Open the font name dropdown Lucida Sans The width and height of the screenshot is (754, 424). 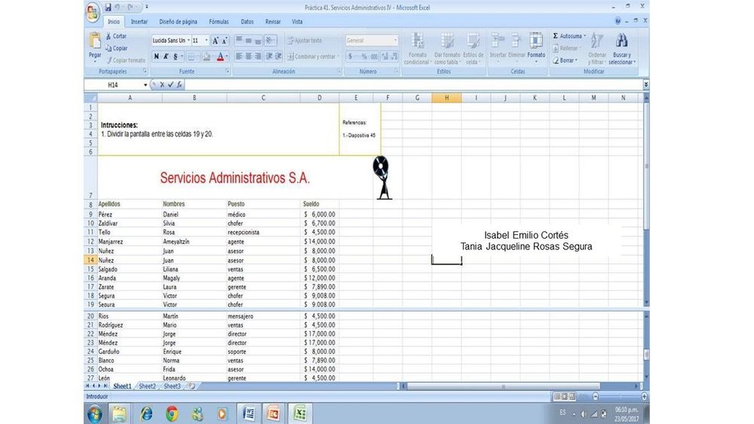(x=170, y=40)
